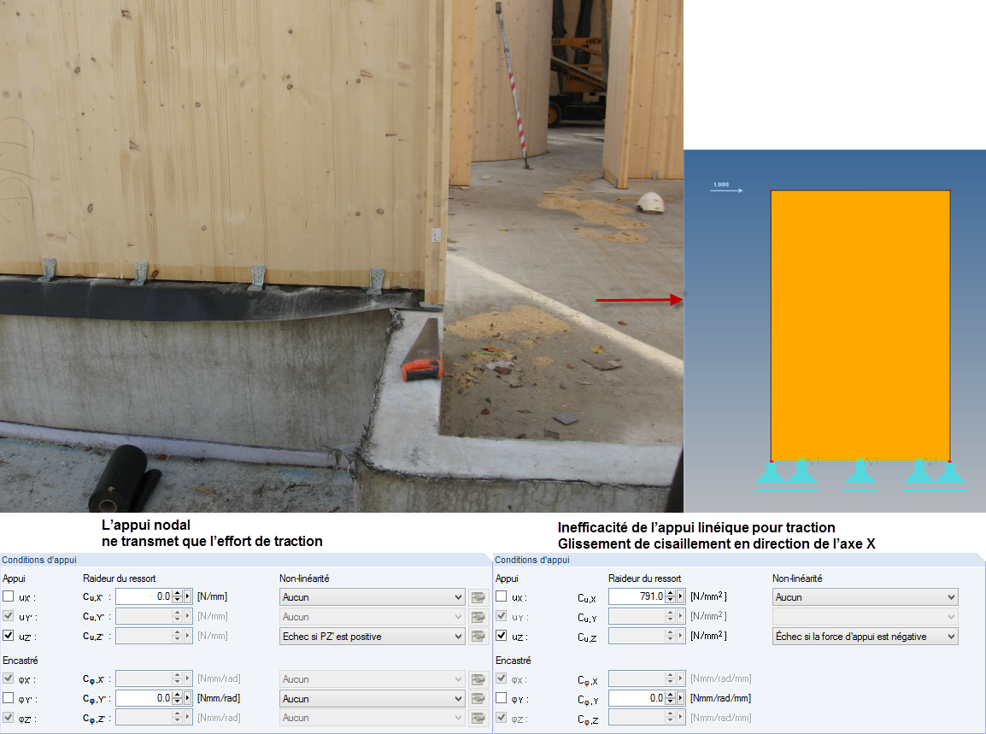Enable the uX checkbox in right panel
This screenshot has width=986, height=734.
pos(502,596)
